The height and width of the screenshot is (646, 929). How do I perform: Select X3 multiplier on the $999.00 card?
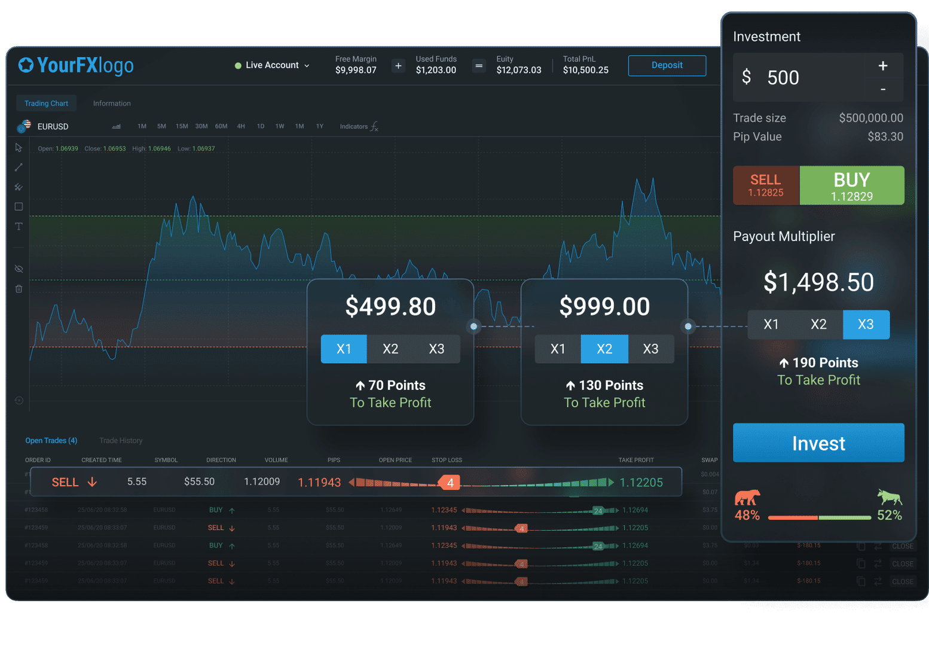point(651,349)
